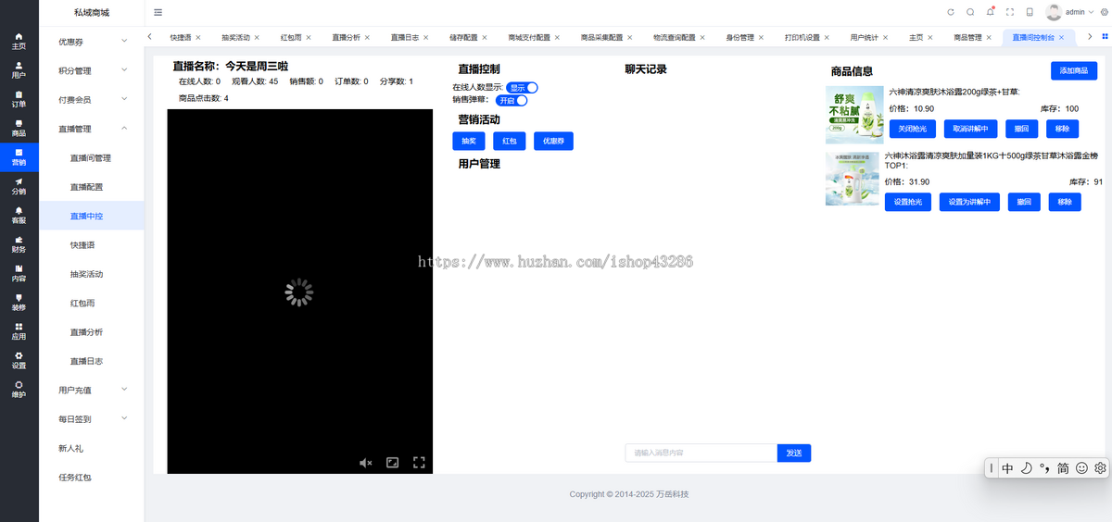Click the mobile device preview icon
This screenshot has width=1112, height=522.
pos(1030,12)
